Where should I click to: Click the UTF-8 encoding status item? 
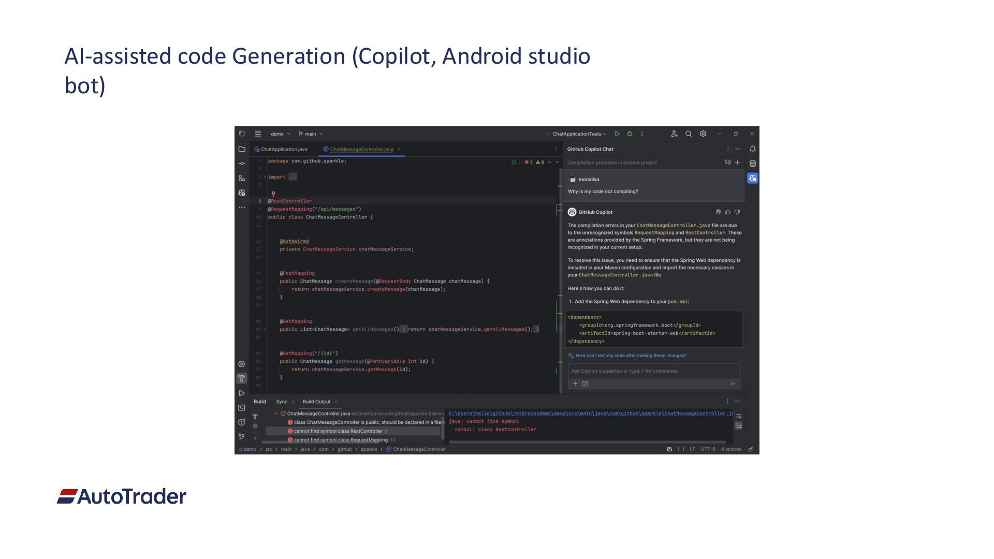pyautogui.click(x=708, y=449)
